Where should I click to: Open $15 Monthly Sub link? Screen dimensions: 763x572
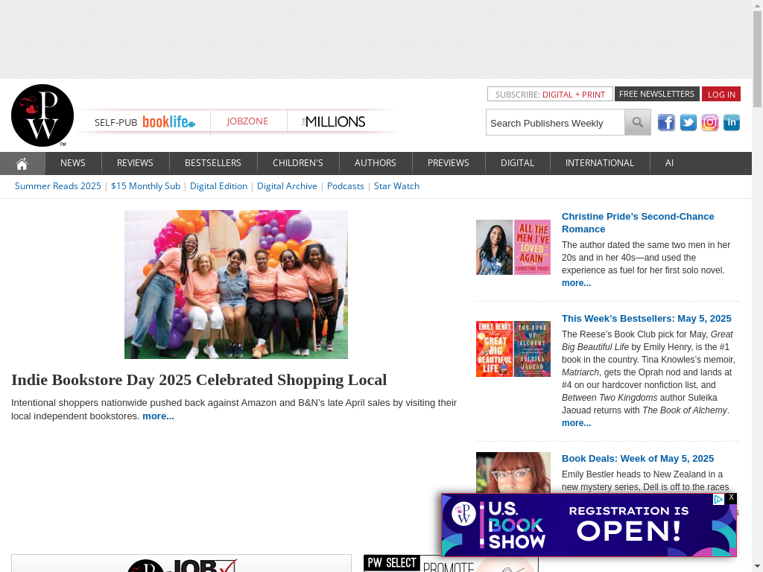tap(145, 186)
